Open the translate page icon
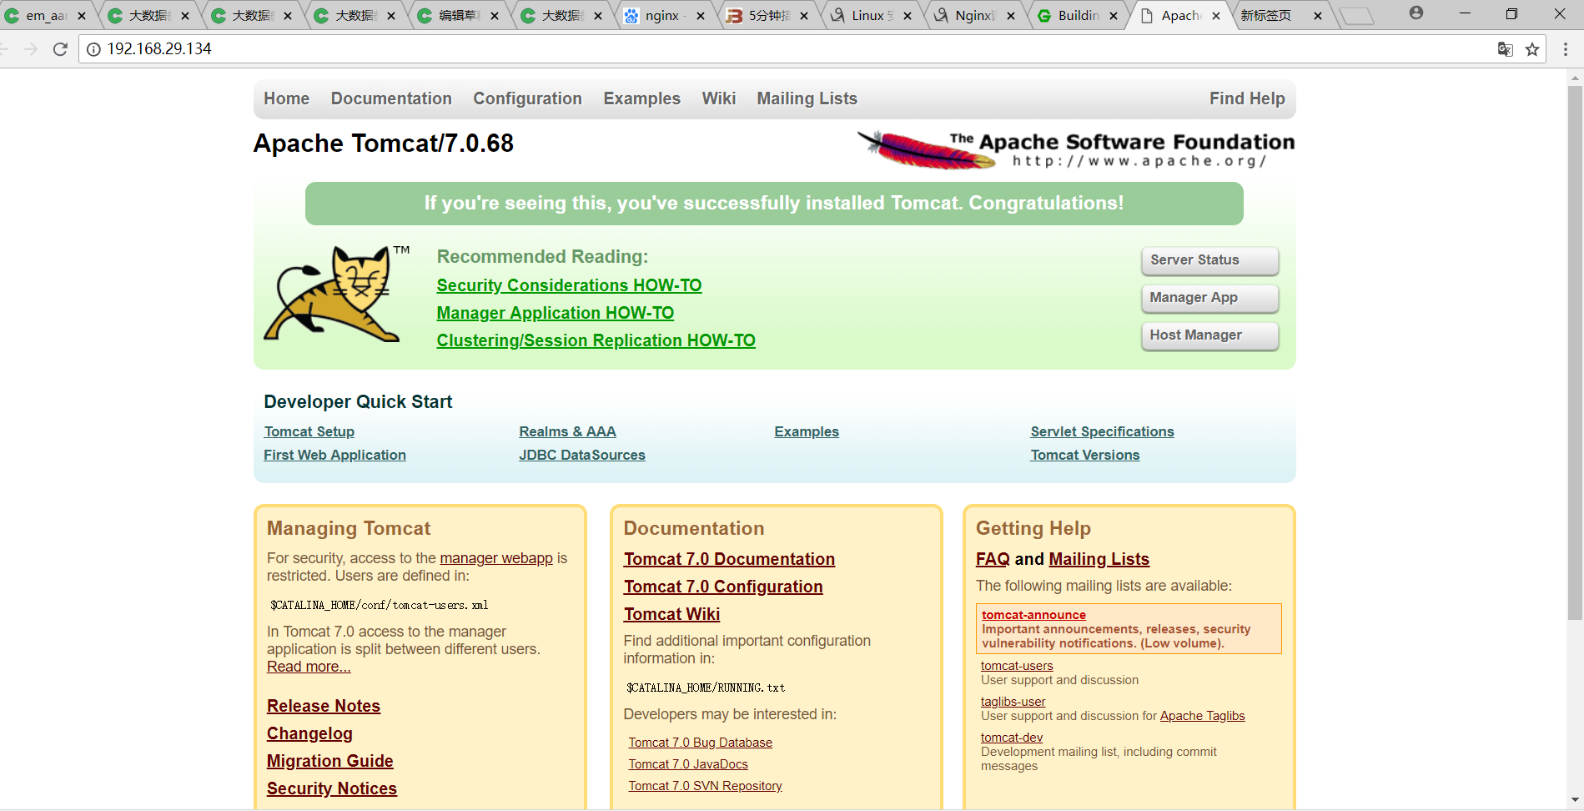Screen dimensions: 1584x811 [x=1506, y=49]
